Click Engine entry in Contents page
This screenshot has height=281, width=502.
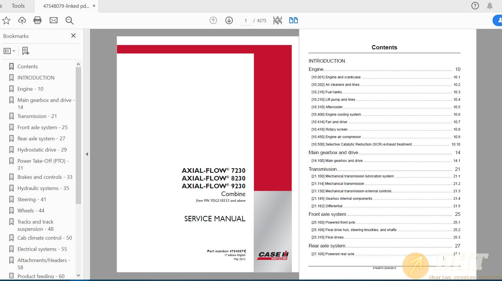[384, 69]
